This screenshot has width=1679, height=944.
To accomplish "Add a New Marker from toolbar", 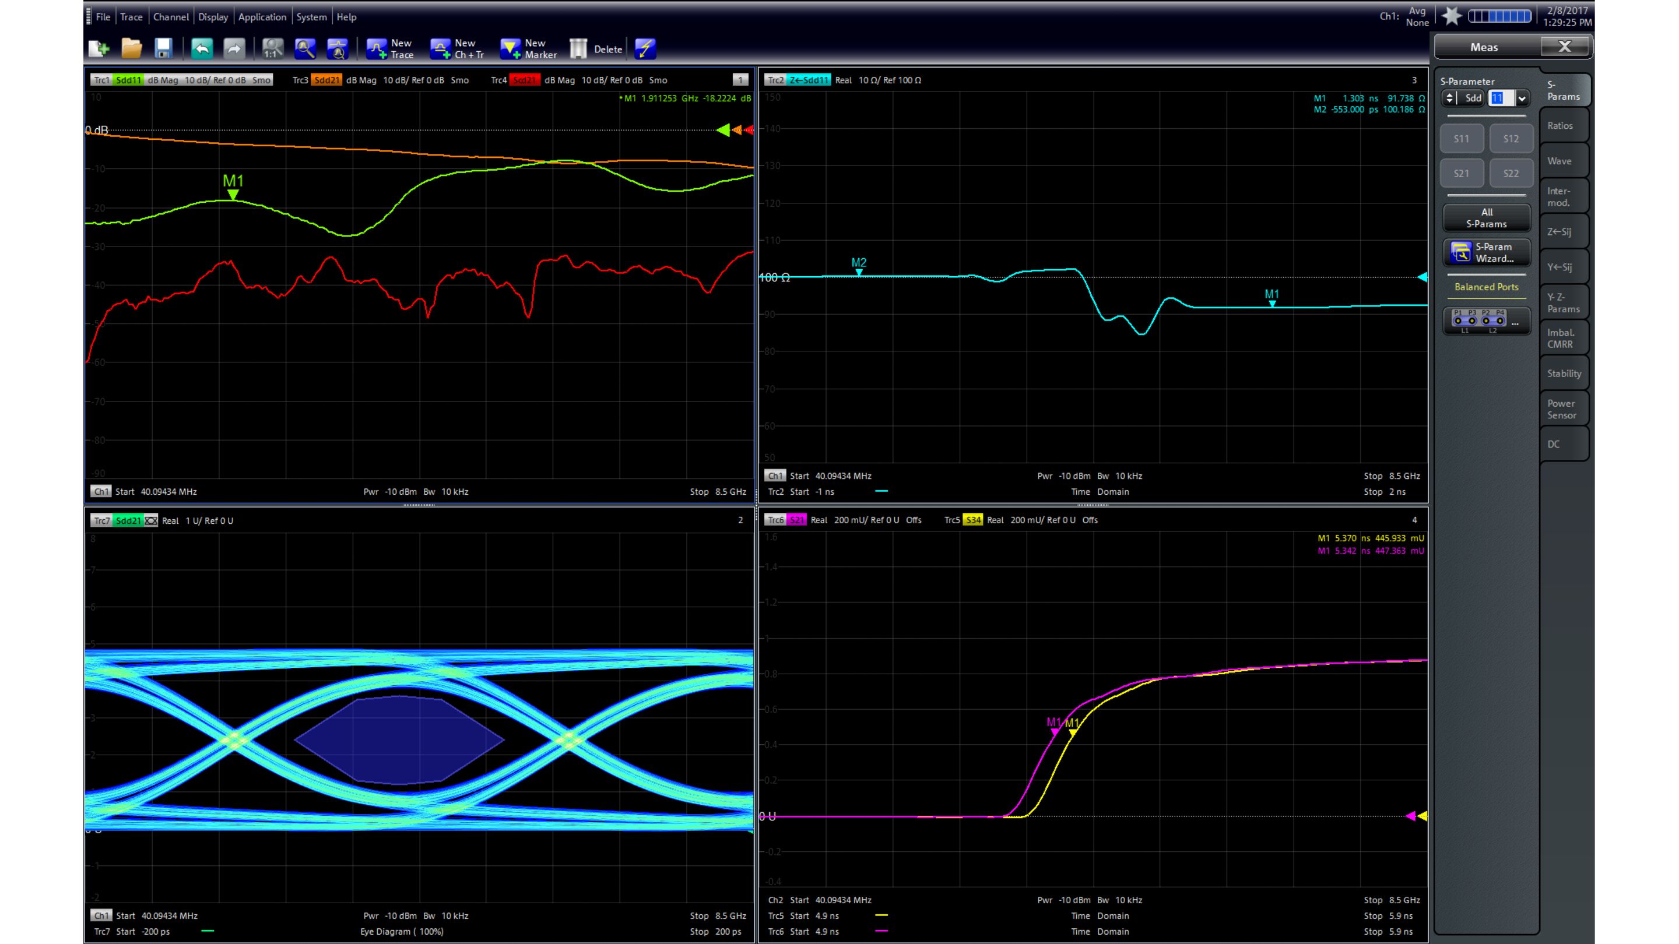I will [510, 49].
